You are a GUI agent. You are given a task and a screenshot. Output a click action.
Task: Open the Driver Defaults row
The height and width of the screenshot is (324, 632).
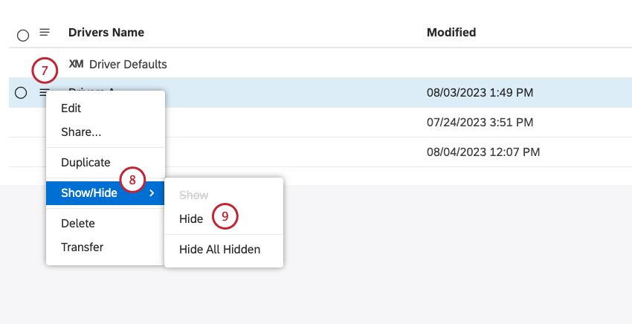(x=128, y=64)
